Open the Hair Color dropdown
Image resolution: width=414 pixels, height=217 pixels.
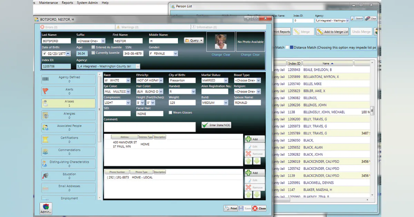tap(149, 92)
